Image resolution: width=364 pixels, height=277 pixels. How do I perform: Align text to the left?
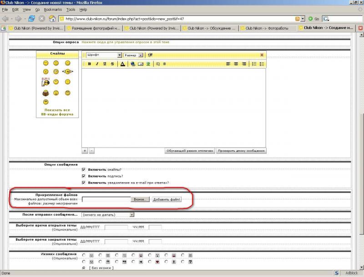(228, 64)
